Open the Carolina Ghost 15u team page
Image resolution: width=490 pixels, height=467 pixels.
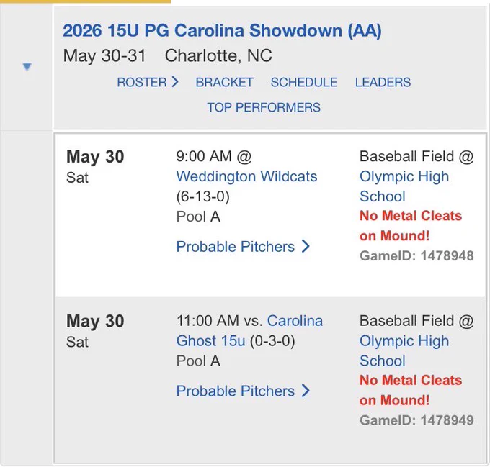pyautogui.click(x=250, y=331)
